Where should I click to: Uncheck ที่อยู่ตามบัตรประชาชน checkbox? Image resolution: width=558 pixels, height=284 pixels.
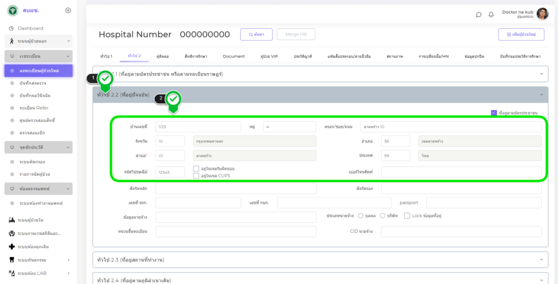494,113
